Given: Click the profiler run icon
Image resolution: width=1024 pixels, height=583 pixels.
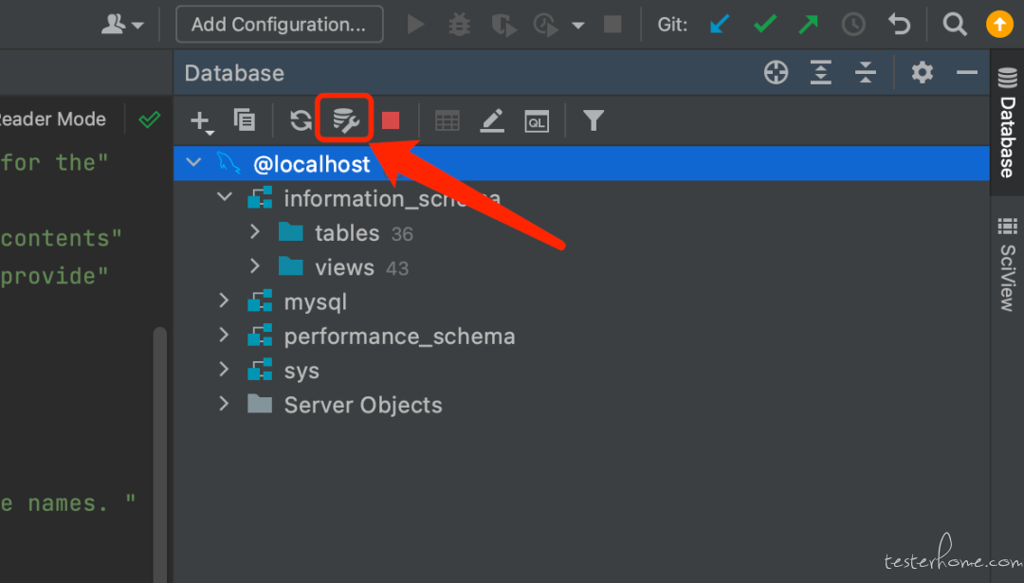Looking at the screenshot, I should pyautogui.click(x=545, y=25).
